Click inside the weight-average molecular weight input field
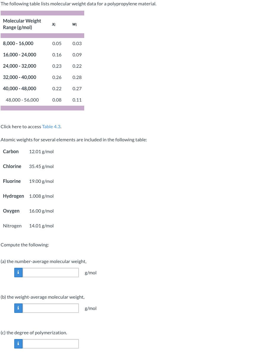Viewport: 274px width, 361px height. [50, 308]
